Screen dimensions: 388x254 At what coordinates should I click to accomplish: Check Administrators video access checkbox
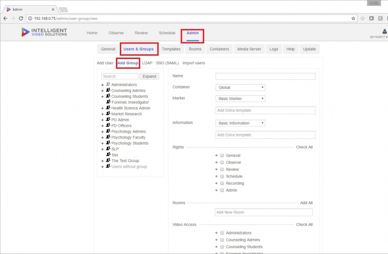click(222, 233)
